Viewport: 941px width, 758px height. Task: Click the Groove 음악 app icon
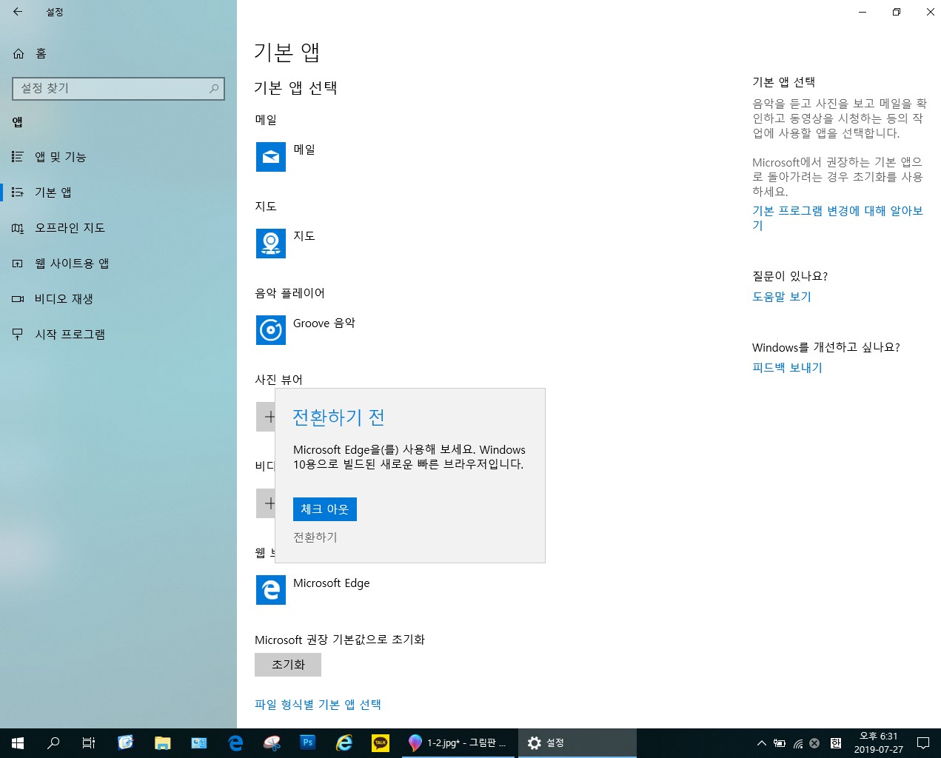click(x=271, y=330)
